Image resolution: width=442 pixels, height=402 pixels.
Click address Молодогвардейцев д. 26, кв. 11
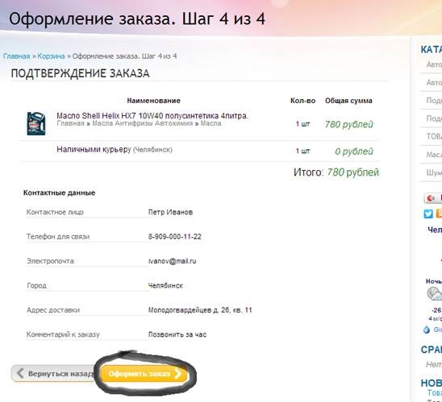(x=200, y=310)
